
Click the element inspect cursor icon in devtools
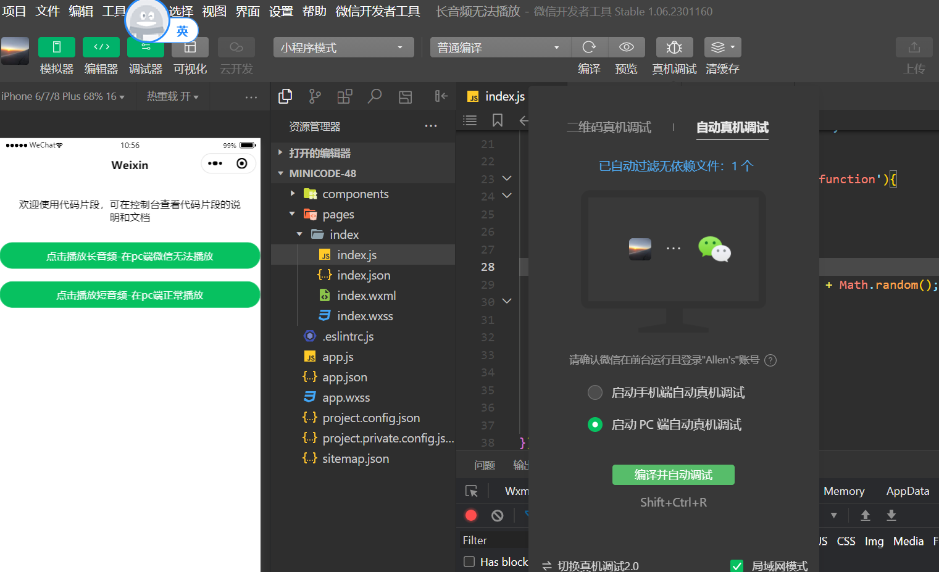tap(472, 491)
